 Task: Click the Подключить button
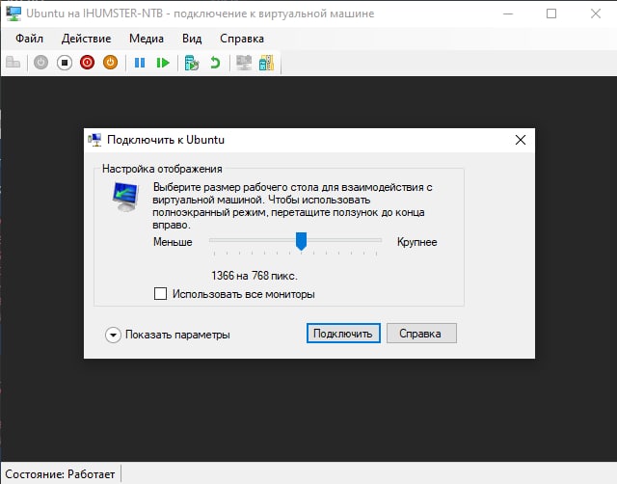(x=343, y=334)
